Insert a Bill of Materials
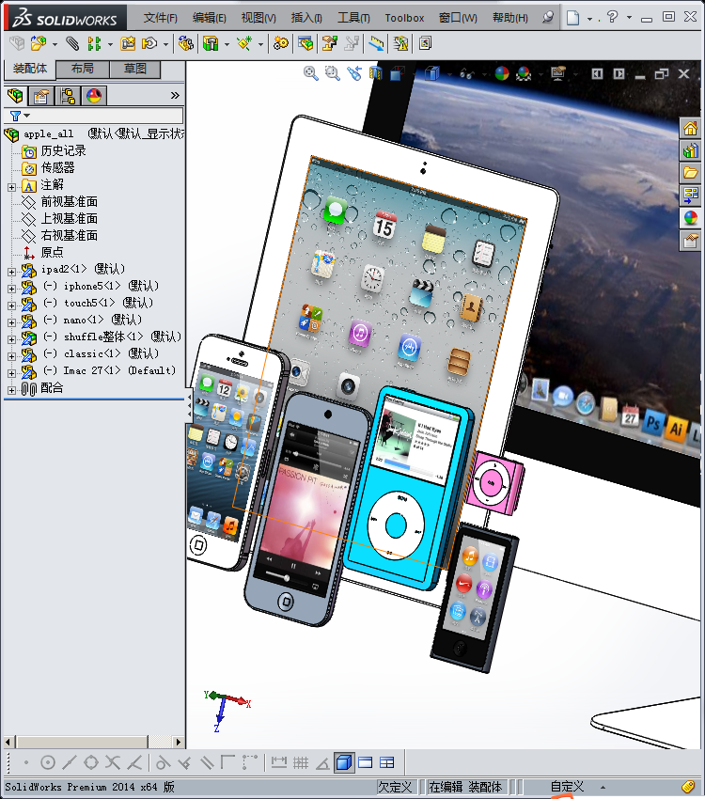 point(305,44)
